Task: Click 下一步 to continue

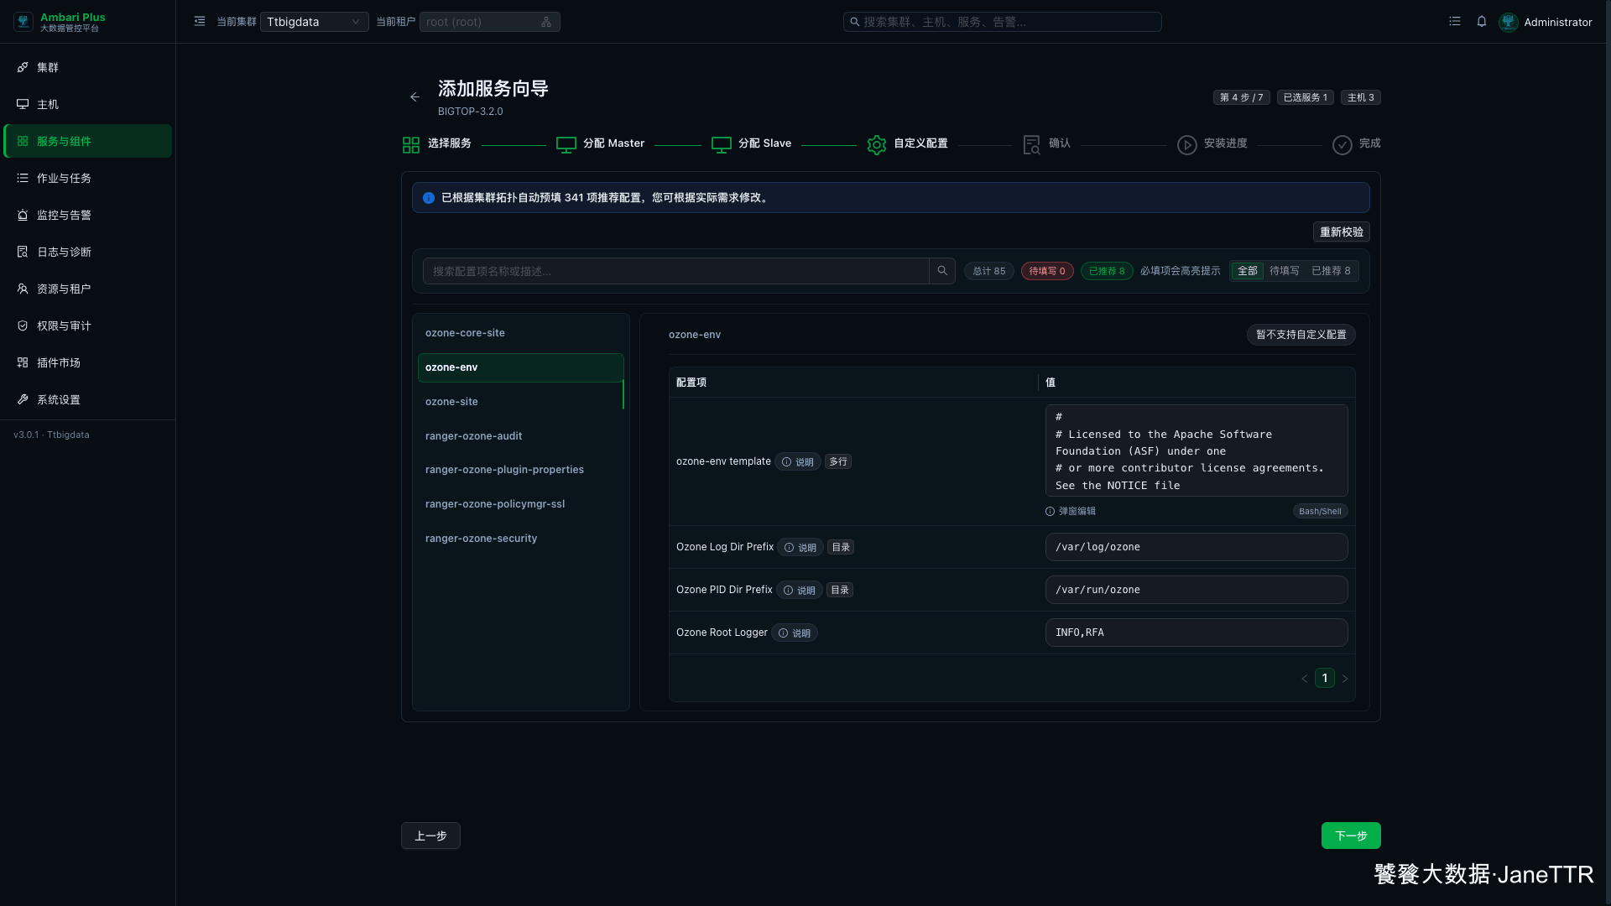Action: click(x=1351, y=836)
